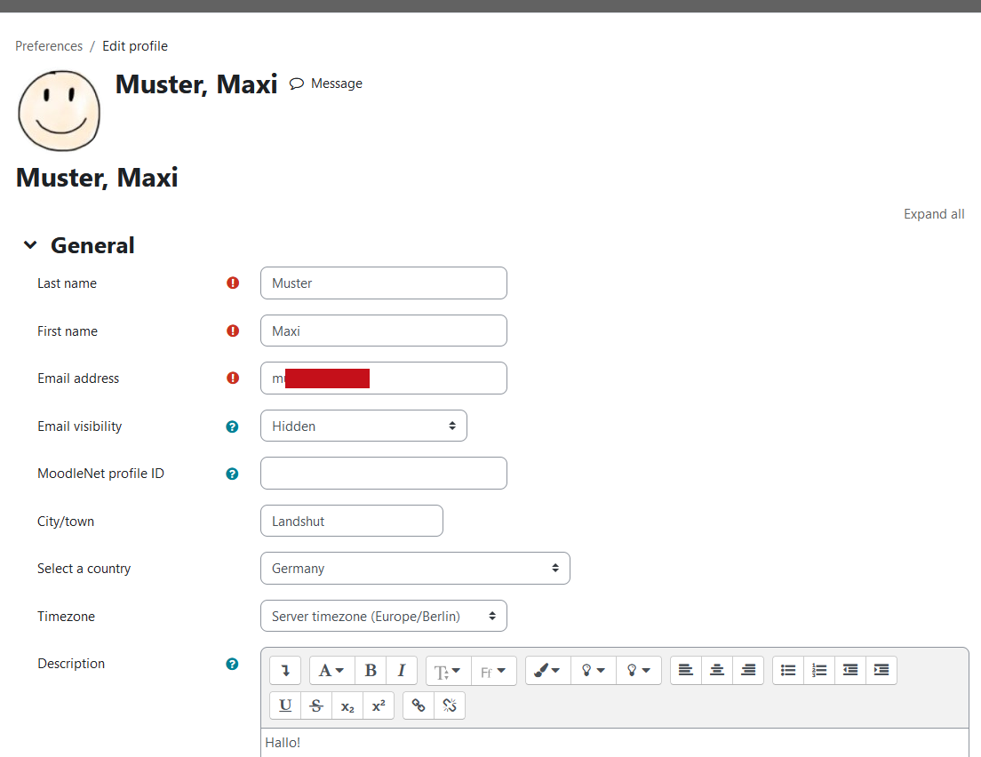Viewport: 981px width, 757px height.
Task: Apply strikethrough formatting in the editor
Action: (x=316, y=705)
